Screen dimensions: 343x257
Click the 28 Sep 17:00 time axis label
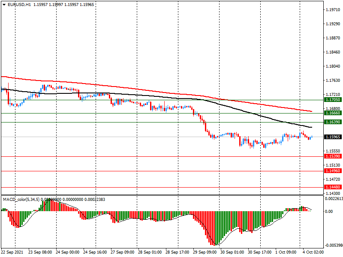click(177, 252)
